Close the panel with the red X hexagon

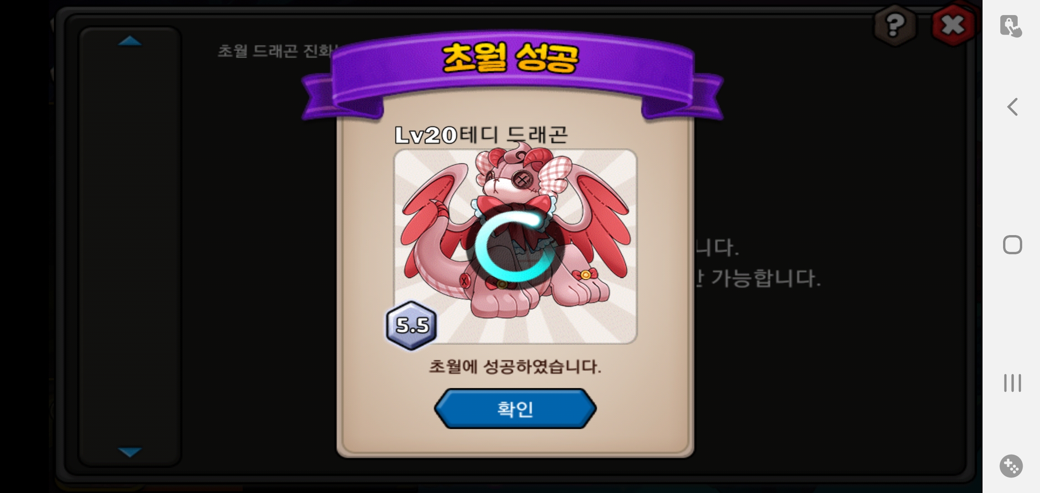click(x=953, y=25)
